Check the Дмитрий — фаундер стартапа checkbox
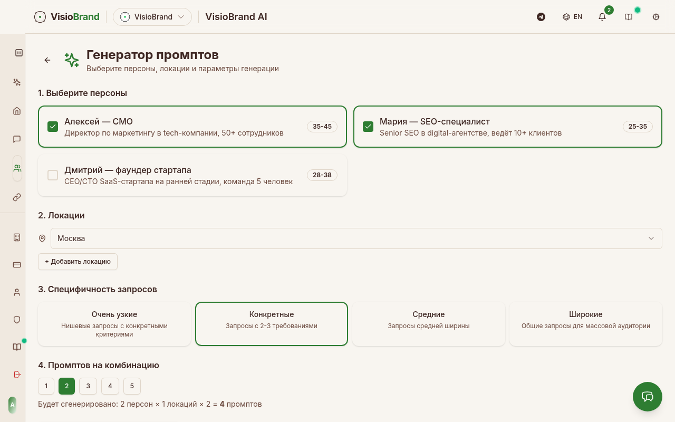Screen dimensions: 675x422 53,175
